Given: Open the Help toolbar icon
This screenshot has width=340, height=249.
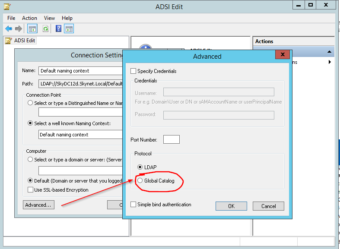Looking at the screenshot, I should 58,28.
